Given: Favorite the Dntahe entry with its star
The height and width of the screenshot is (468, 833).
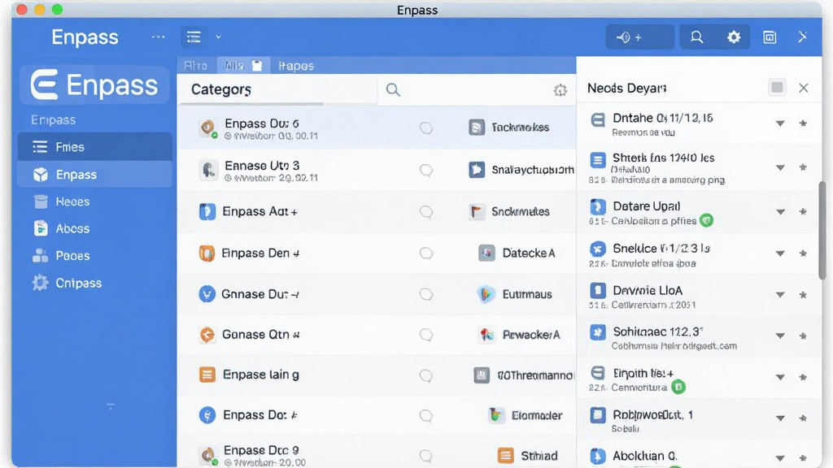Looking at the screenshot, I should point(803,123).
